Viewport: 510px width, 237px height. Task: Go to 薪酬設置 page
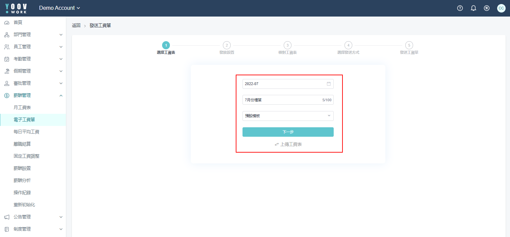22,168
